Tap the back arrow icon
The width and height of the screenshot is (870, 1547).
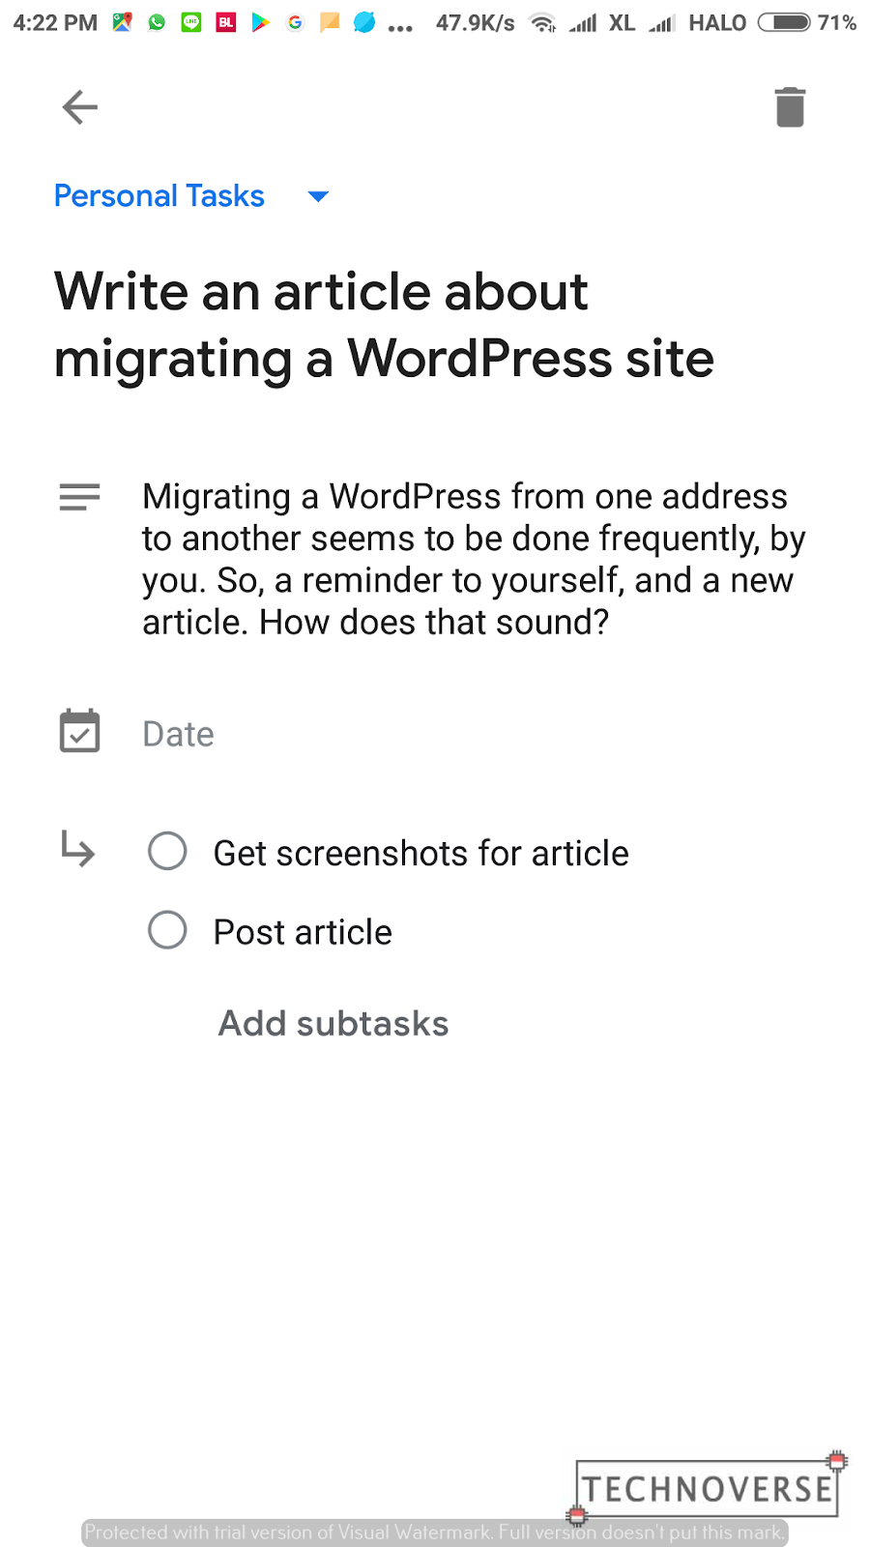click(x=79, y=106)
